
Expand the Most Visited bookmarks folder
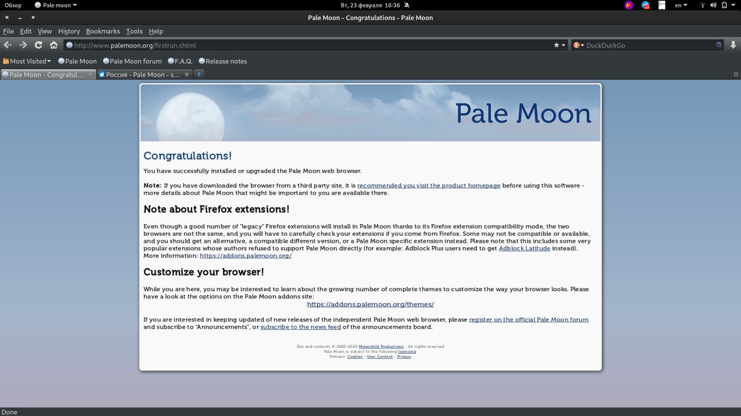pos(27,61)
